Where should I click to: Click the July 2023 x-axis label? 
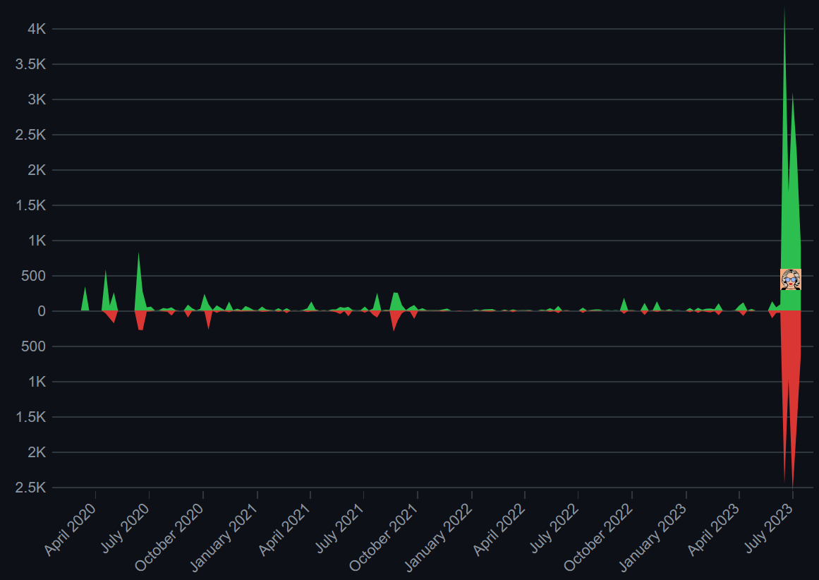point(769,528)
